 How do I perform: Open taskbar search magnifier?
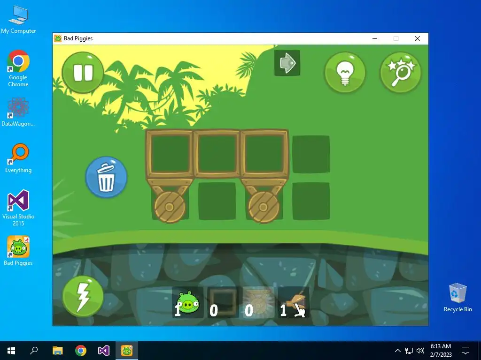pos(34,351)
